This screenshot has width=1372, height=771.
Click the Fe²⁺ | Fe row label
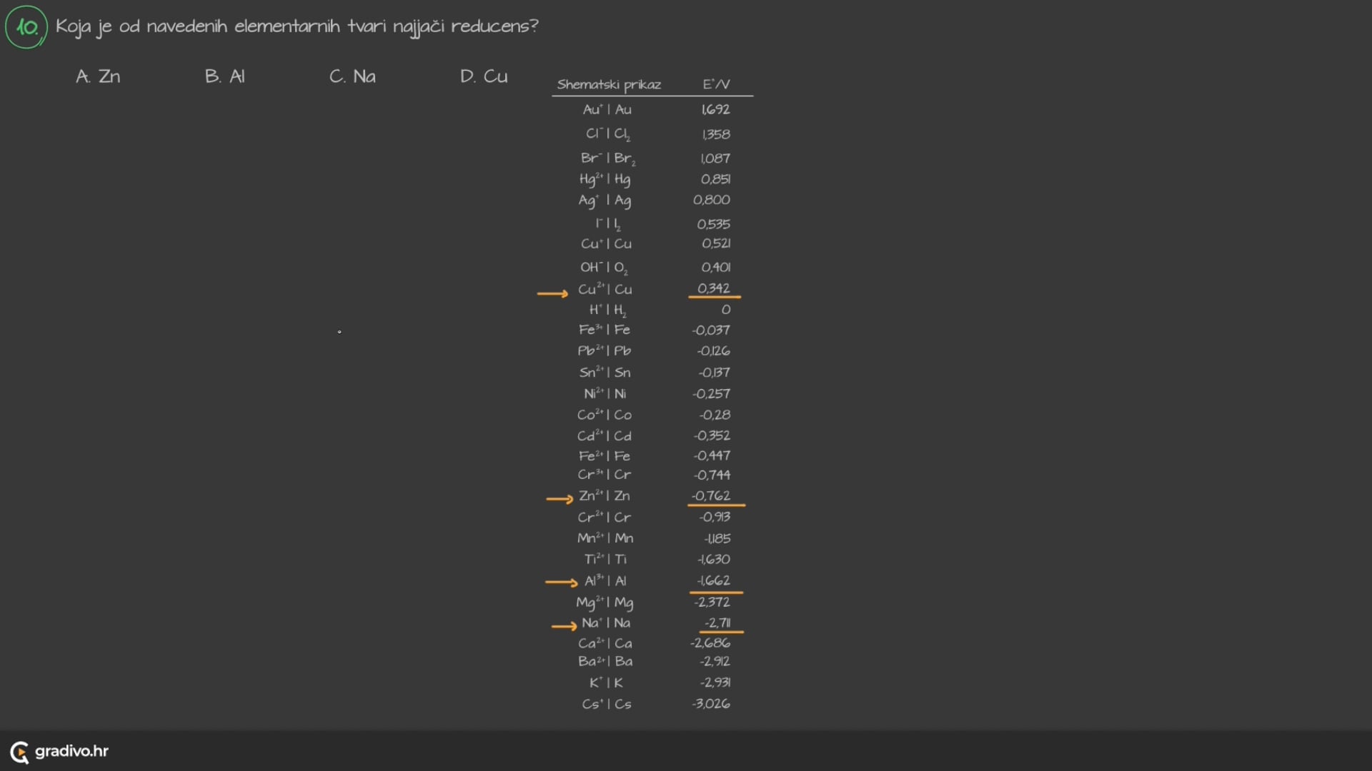605,455
